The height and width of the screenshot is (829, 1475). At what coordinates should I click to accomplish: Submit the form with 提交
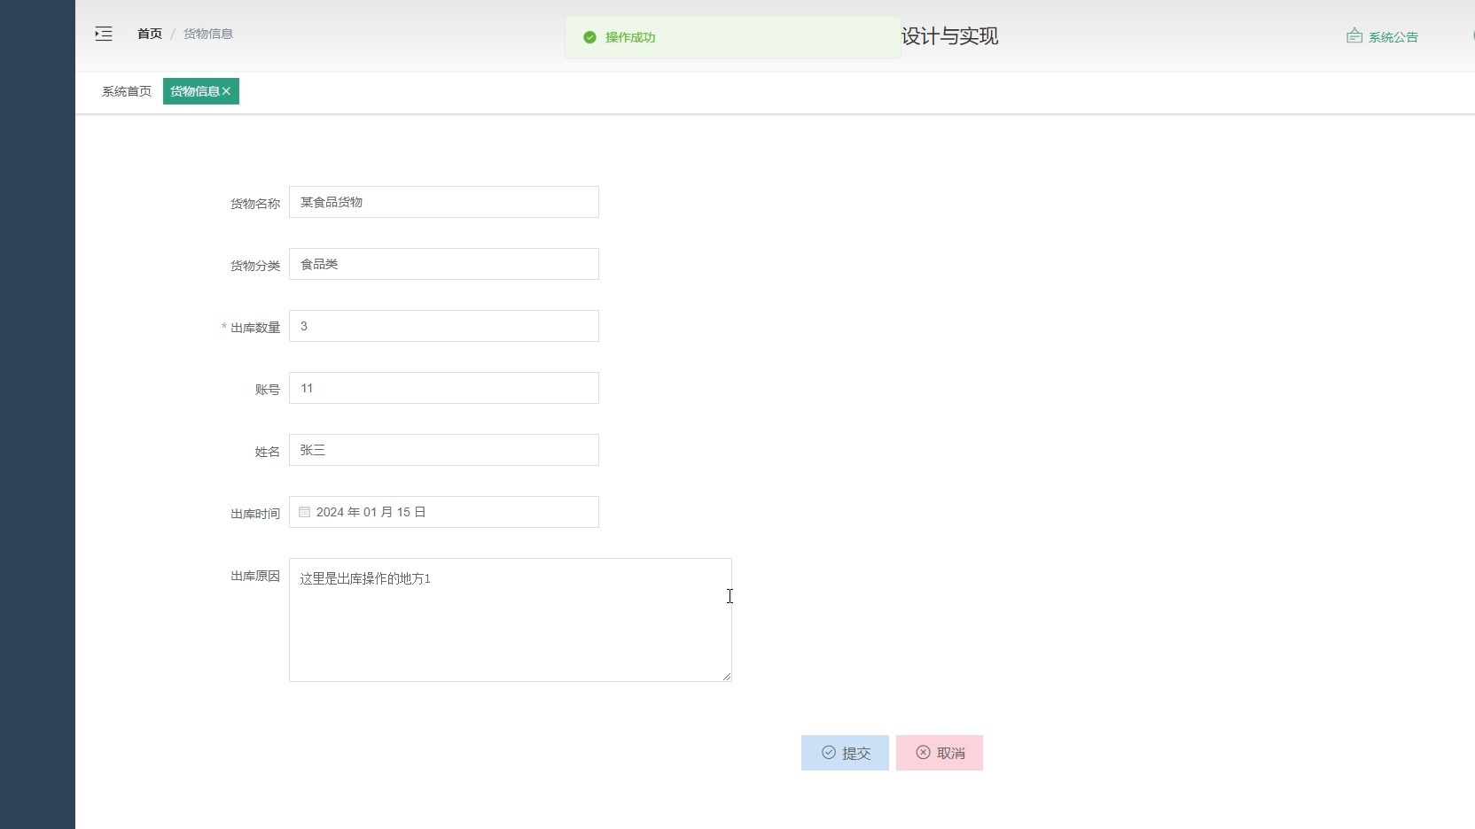tap(845, 753)
